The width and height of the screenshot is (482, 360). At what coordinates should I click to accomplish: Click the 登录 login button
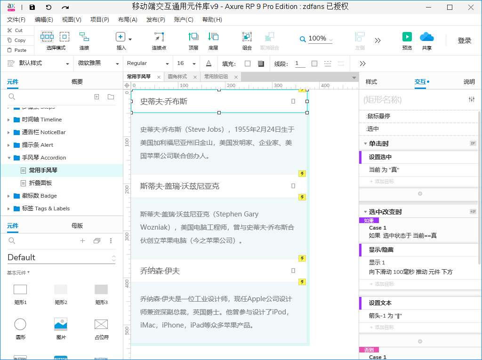point(464,40)
